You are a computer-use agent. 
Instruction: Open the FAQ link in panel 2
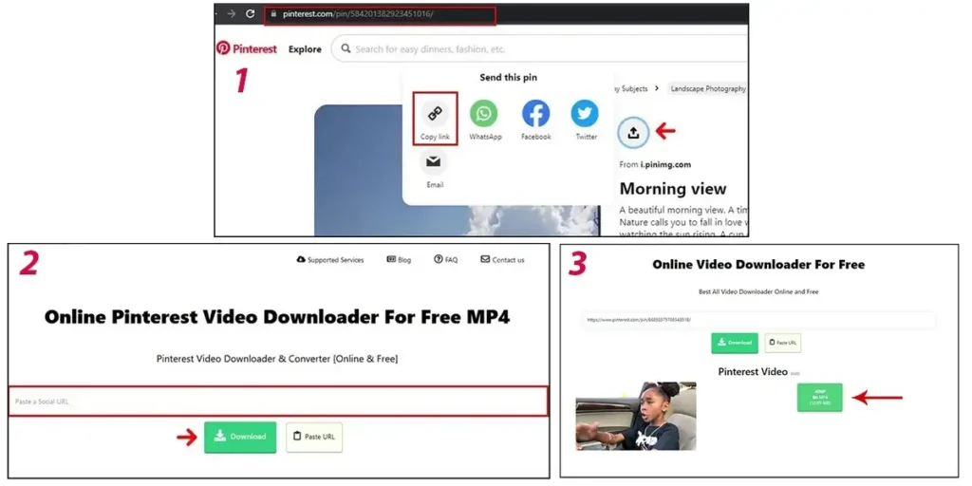[446, 260]
